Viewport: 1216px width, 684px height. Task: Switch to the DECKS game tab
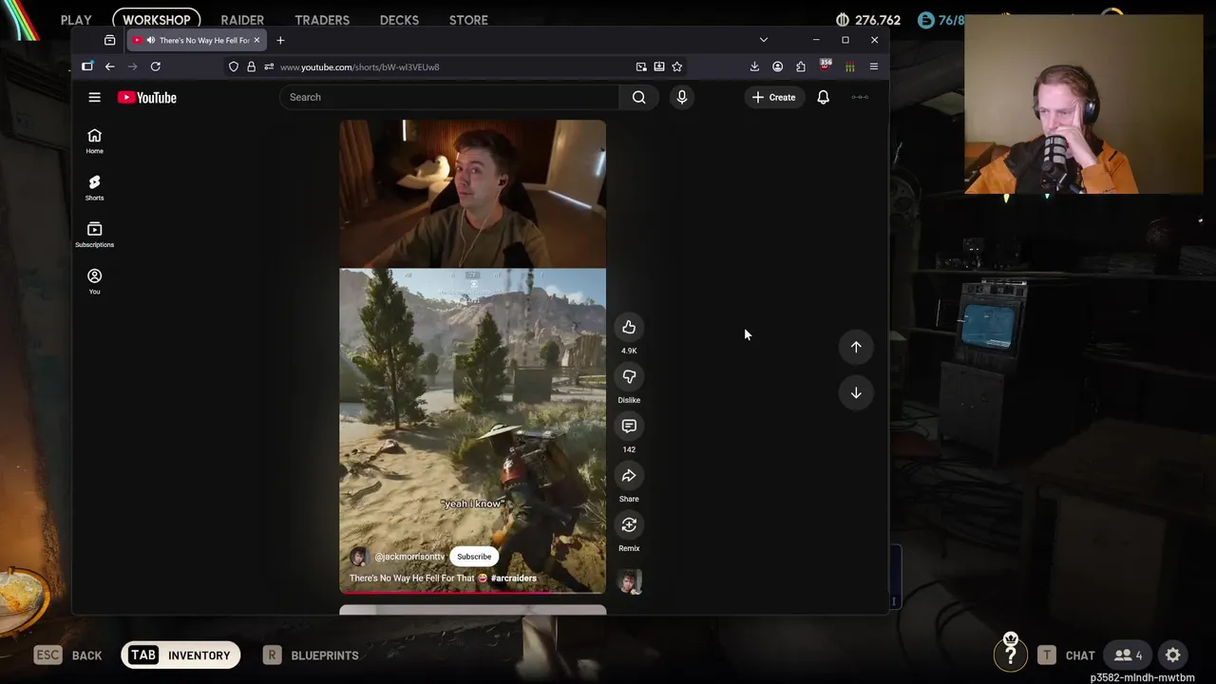click(399, 20)
